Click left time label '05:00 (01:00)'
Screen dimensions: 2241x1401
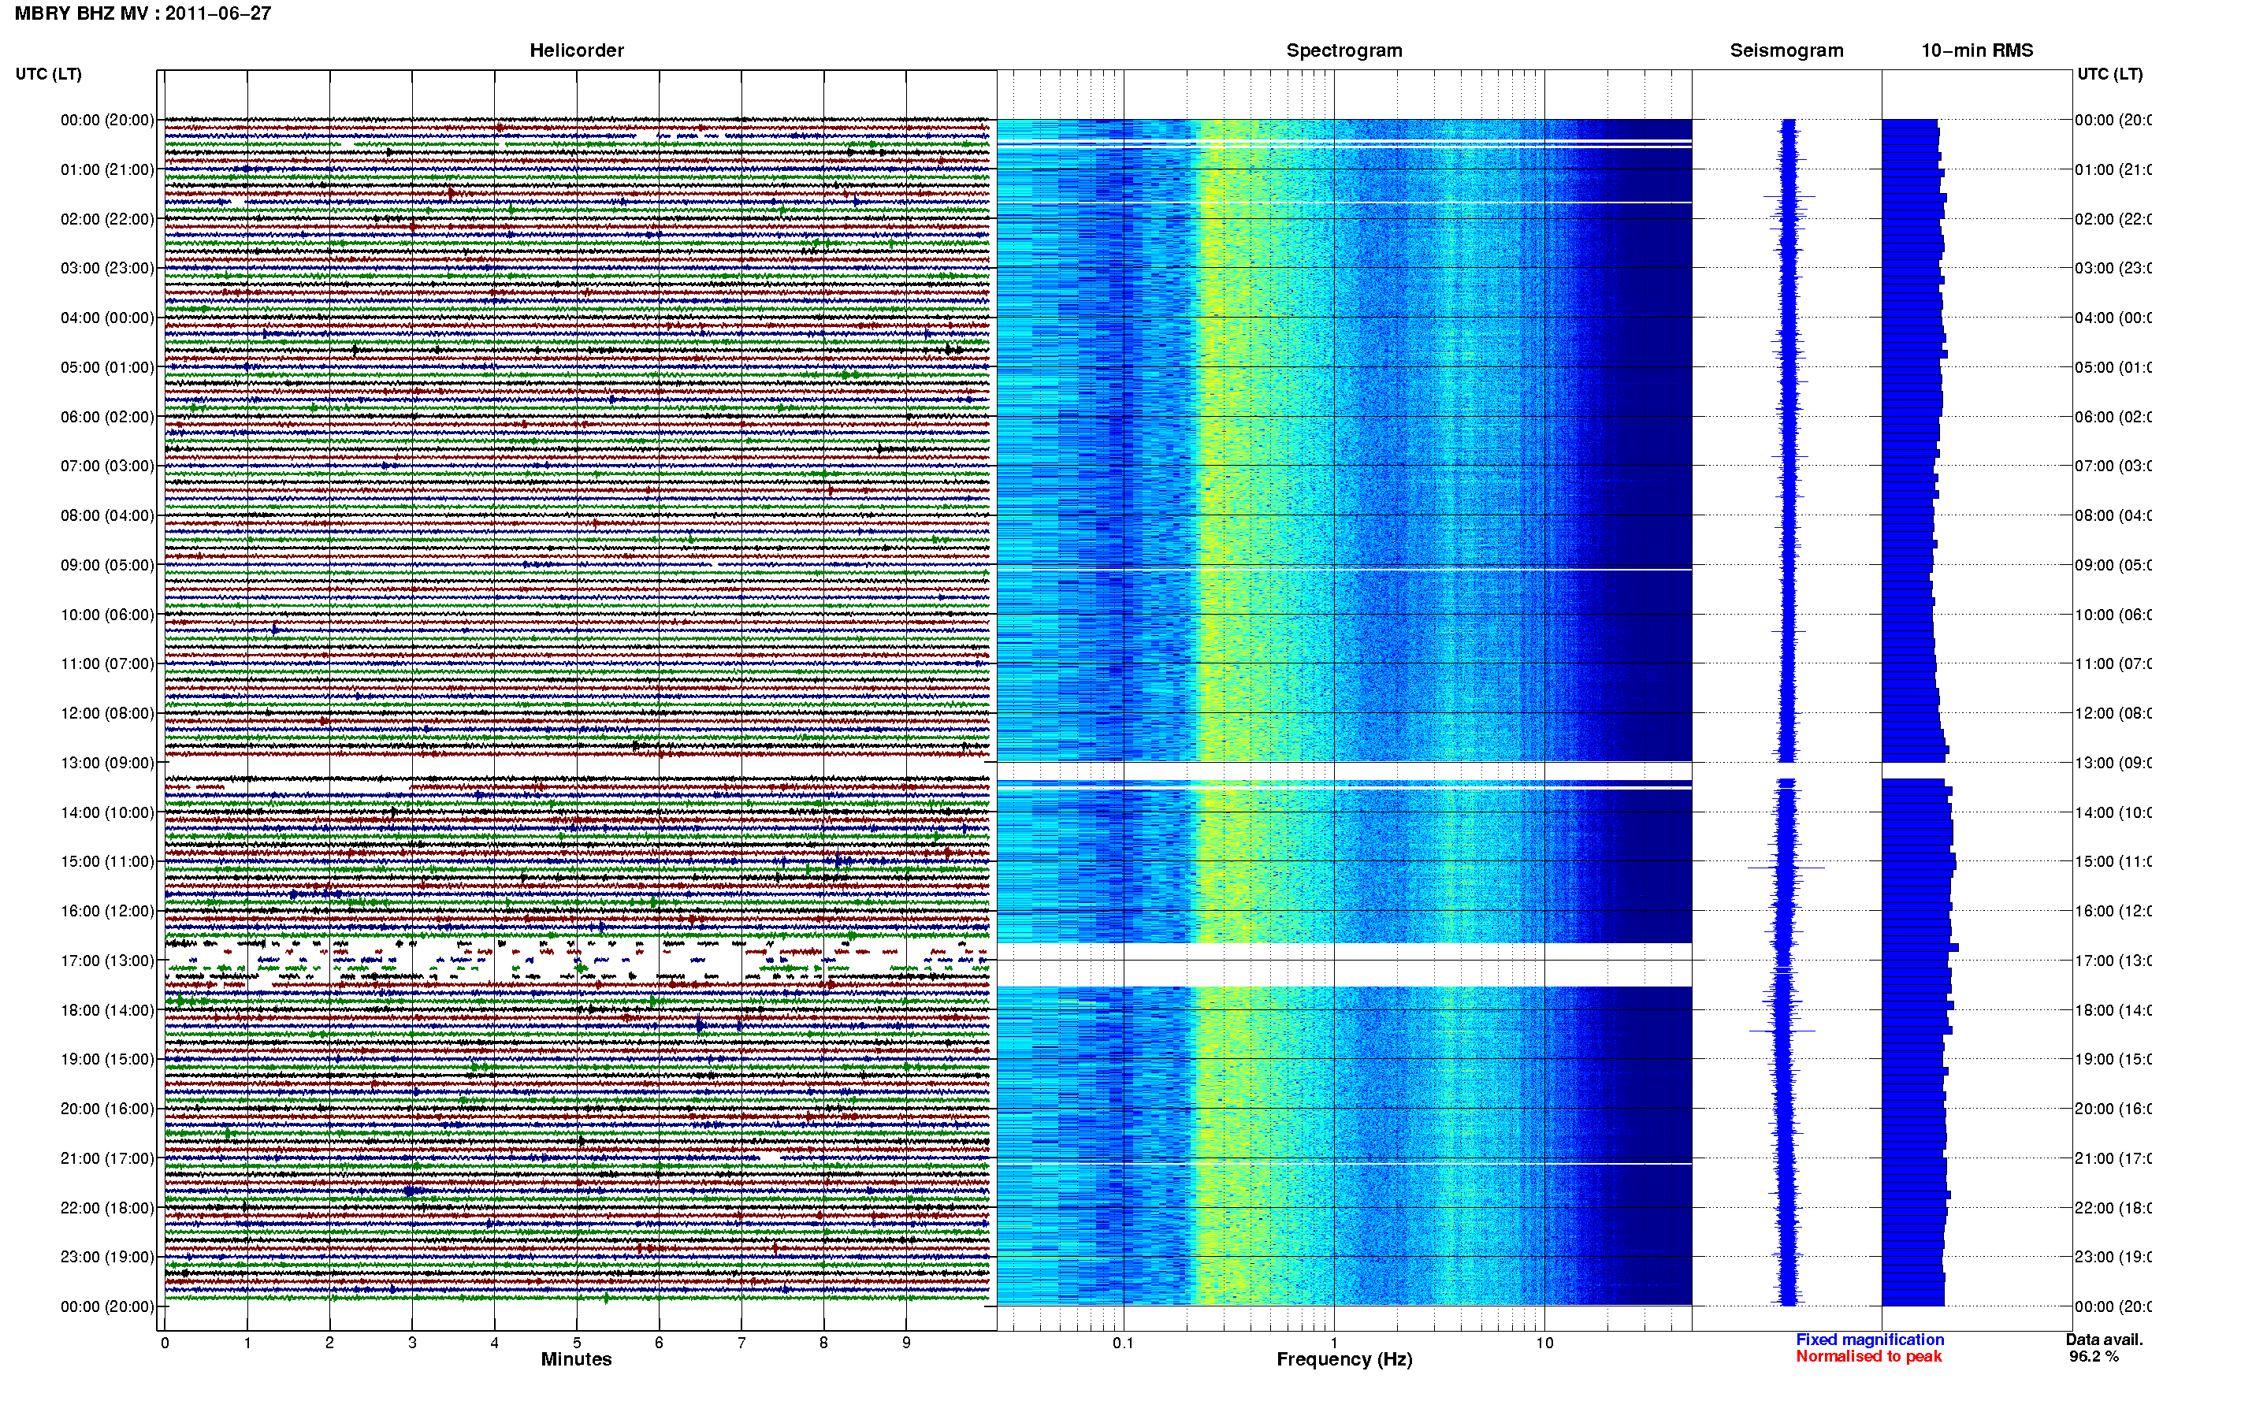(x=106, y=367)
